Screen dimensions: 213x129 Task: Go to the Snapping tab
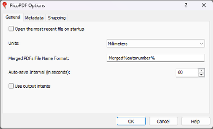[57, 18]
